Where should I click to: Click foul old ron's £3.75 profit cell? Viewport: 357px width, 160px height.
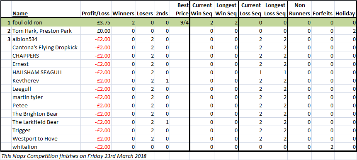(x=96, y=23)
